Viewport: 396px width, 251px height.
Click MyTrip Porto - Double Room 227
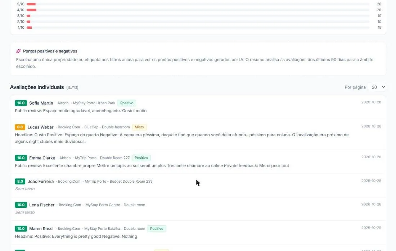tap(102, 158)
